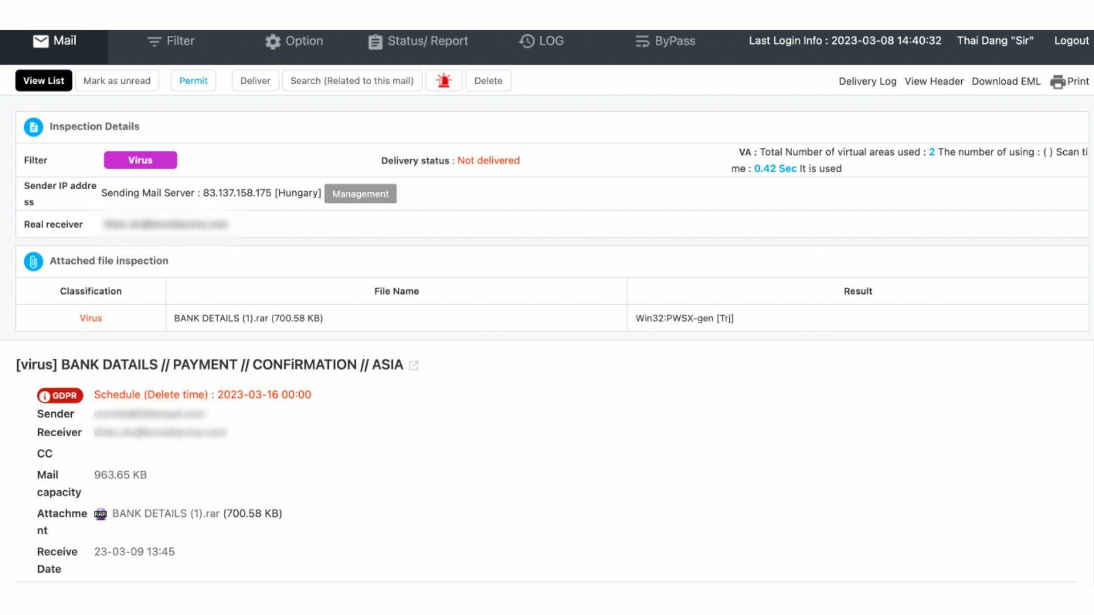
Task: Click the red alert bell icon
Action: [x=443, y=80]
